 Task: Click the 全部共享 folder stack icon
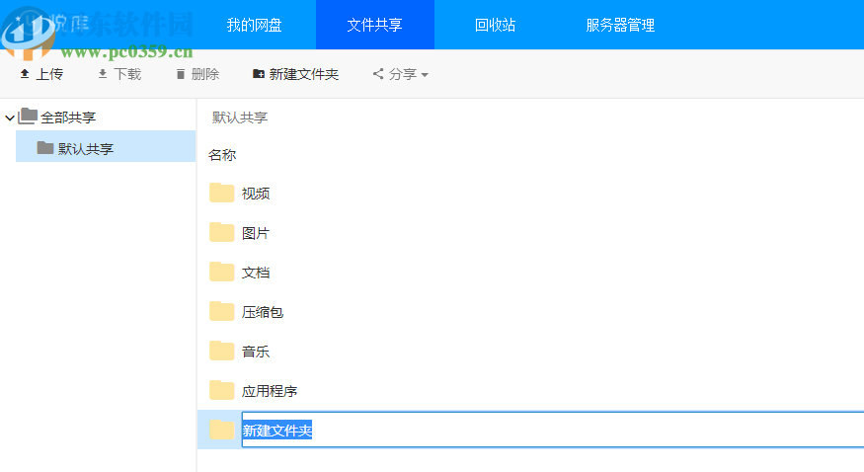[28, 117]
